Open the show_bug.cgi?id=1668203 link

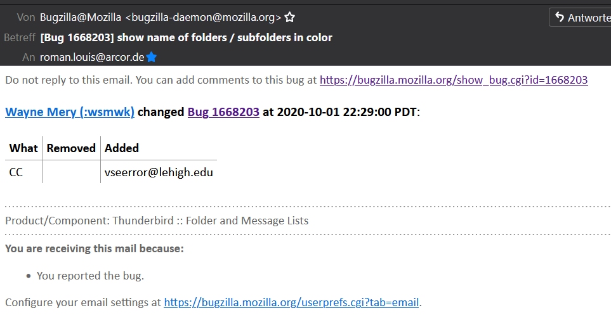tap(454, 80)
